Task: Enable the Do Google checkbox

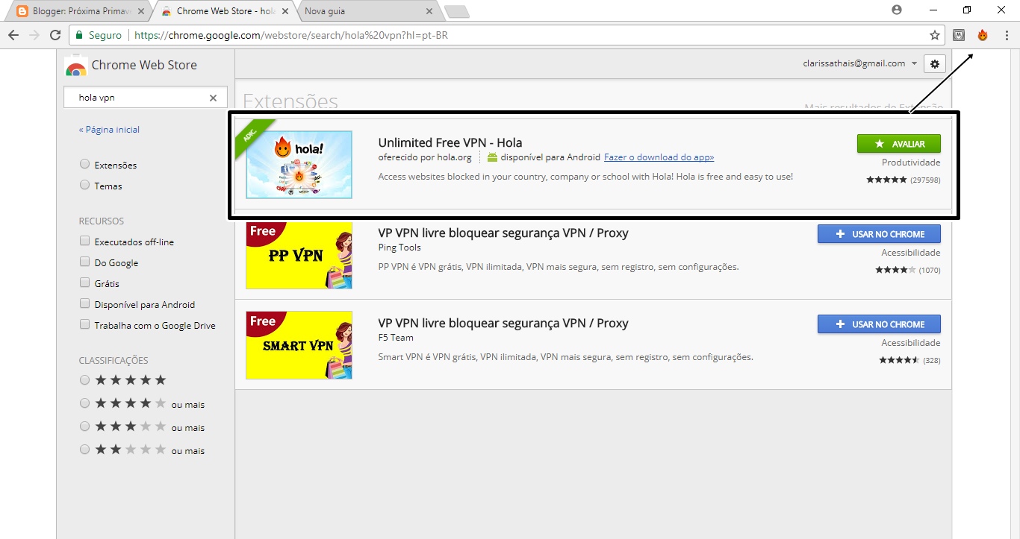Action: (x=84, y=262)
